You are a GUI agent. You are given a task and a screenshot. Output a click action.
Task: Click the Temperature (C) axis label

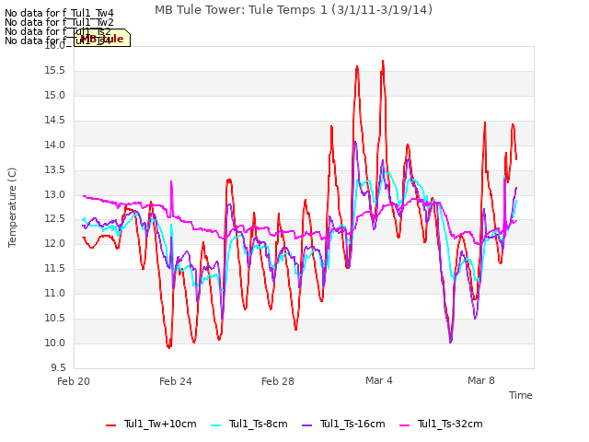pyautogui.click(x=12, y=207)
